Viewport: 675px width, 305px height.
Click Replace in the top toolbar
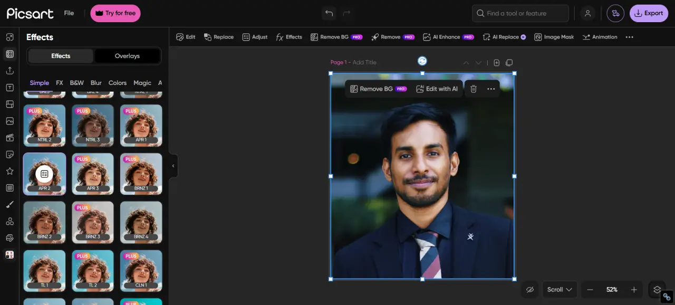(x=219, y=37)
